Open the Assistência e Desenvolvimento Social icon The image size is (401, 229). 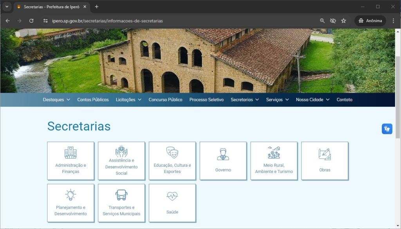click(121, 151)
